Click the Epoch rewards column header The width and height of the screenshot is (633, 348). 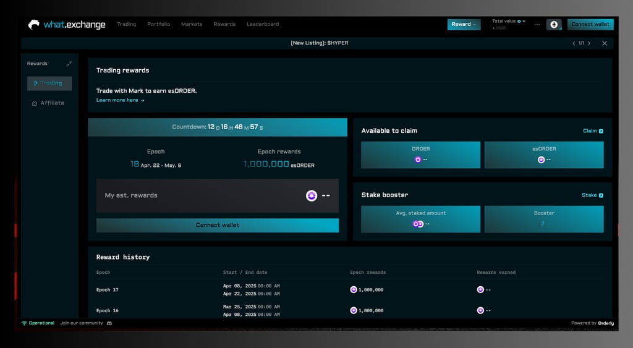(368, 273)
